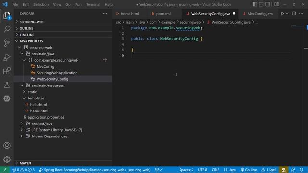Open the Testing flask icon
The height and width of the screenshot is (173, 308).
tap(7, 85)
